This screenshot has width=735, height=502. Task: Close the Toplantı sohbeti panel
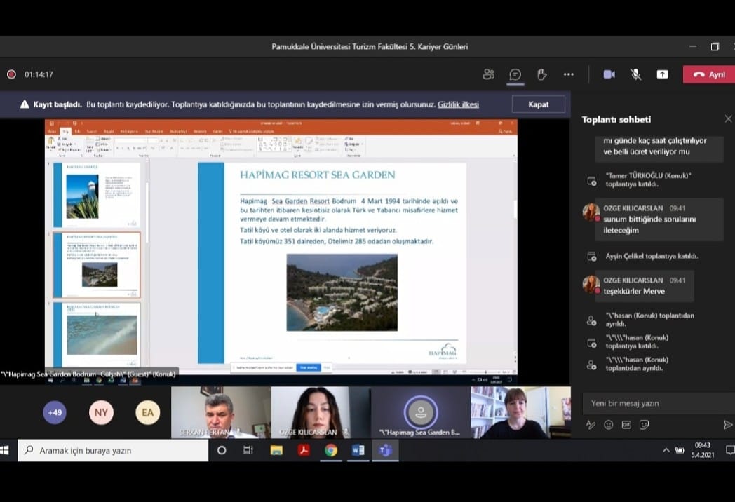(728, 119)
